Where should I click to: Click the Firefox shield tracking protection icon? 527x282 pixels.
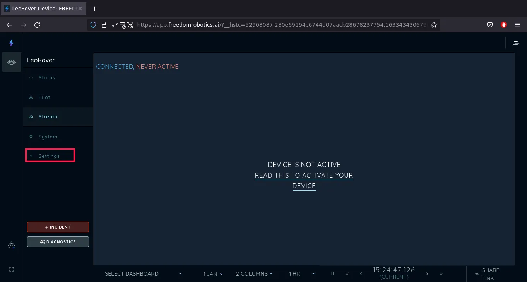tap(93, 25)
